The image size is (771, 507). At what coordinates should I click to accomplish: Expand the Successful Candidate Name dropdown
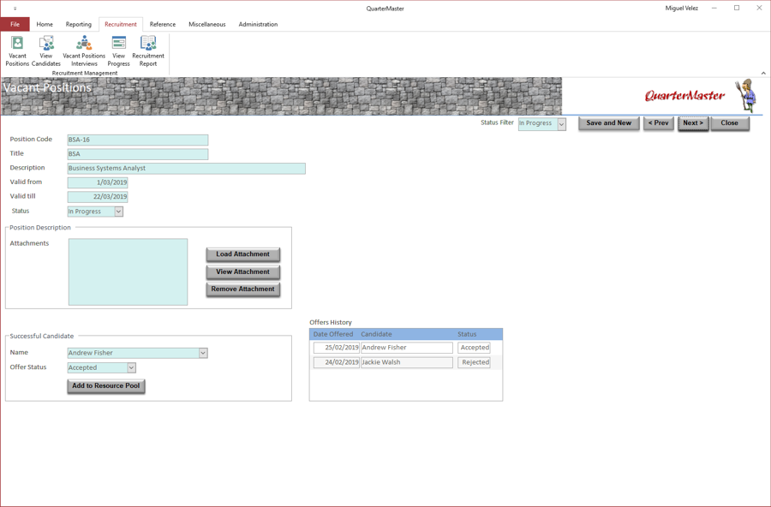click(203, 353)
